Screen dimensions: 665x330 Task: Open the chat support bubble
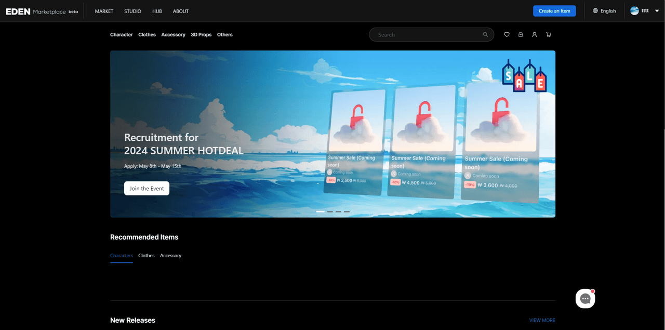click(x=585, y=299)
